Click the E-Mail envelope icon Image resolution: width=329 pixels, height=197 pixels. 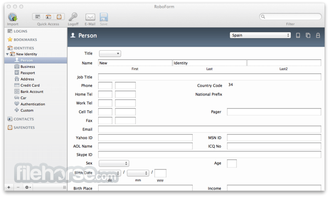[90, 17]
